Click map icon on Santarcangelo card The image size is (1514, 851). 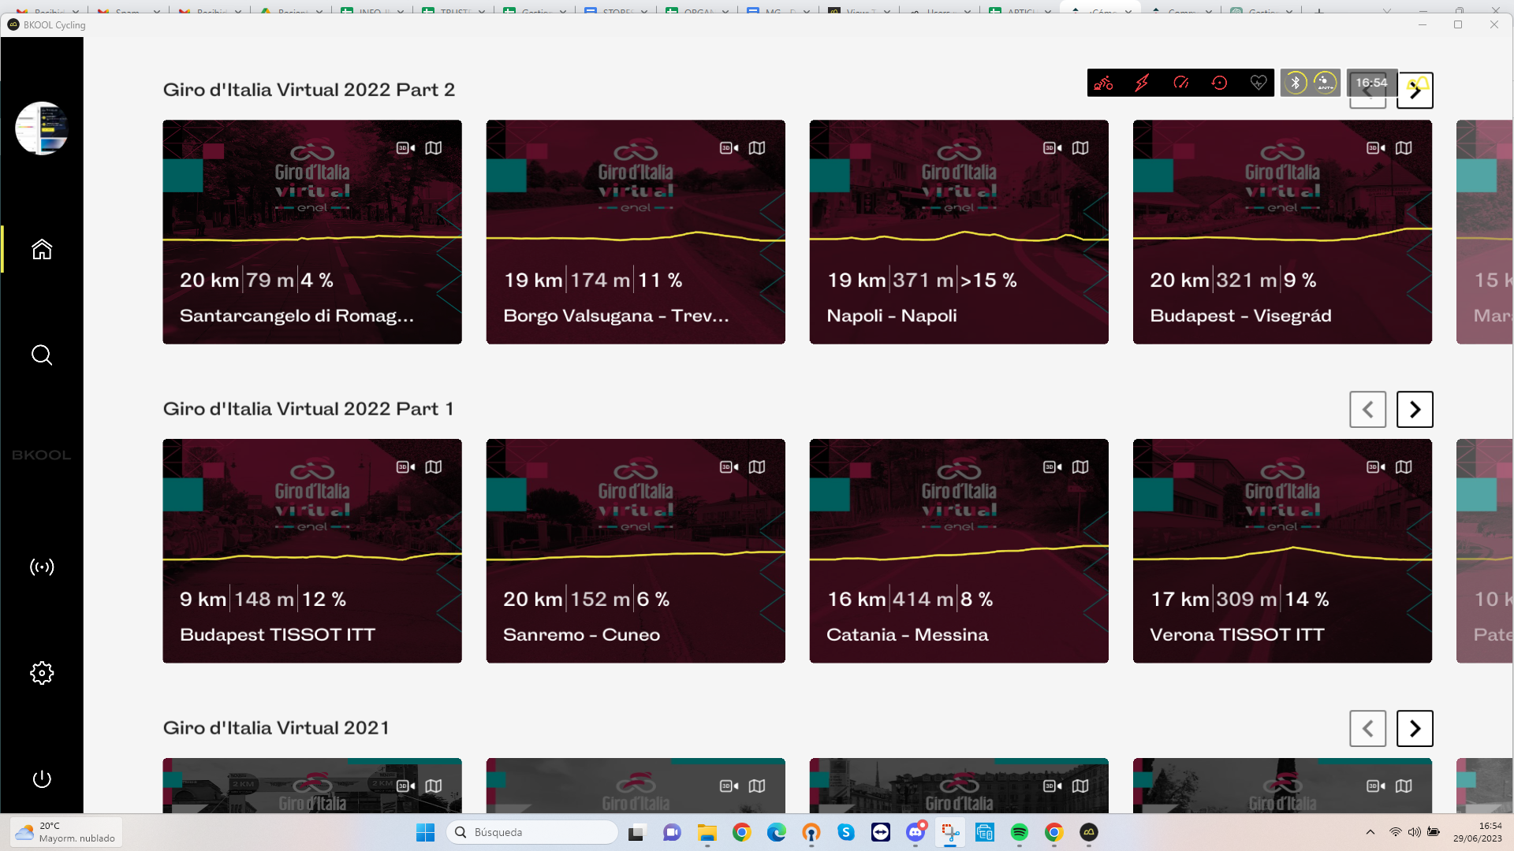pyautogui.click(x=434, y=148)
